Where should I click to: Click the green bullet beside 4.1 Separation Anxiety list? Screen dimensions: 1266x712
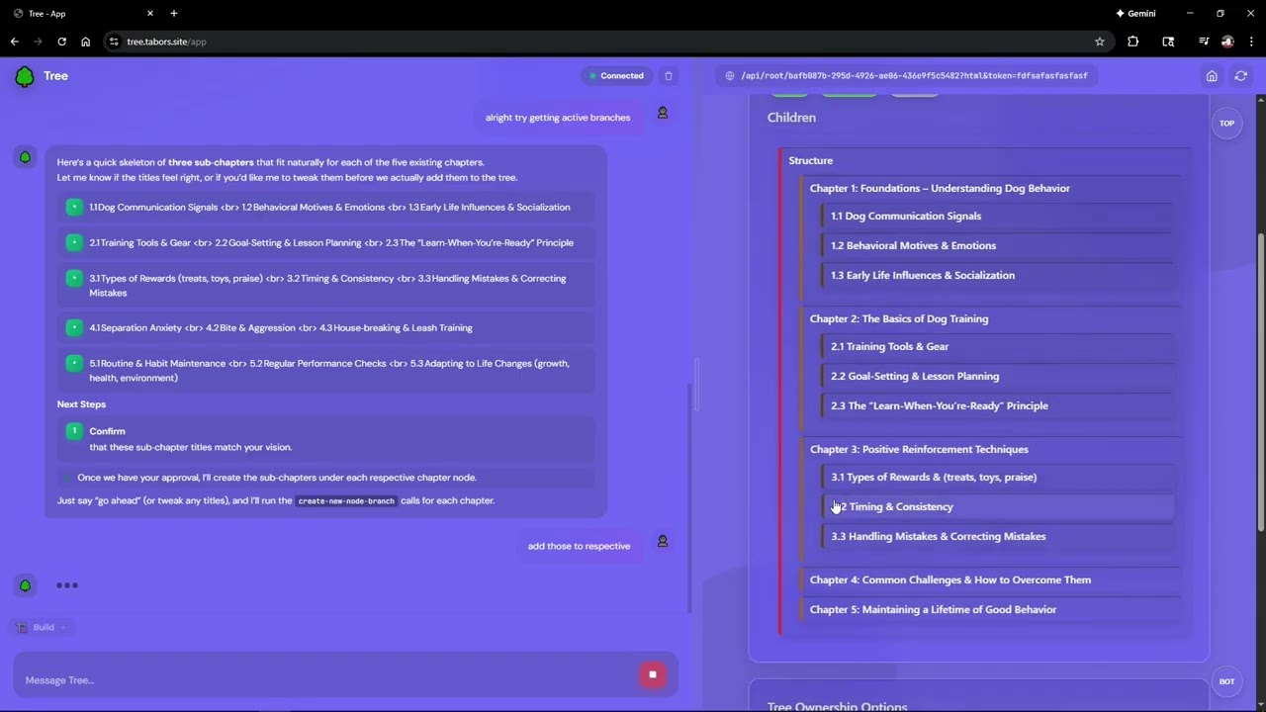(x=74, y=327)
